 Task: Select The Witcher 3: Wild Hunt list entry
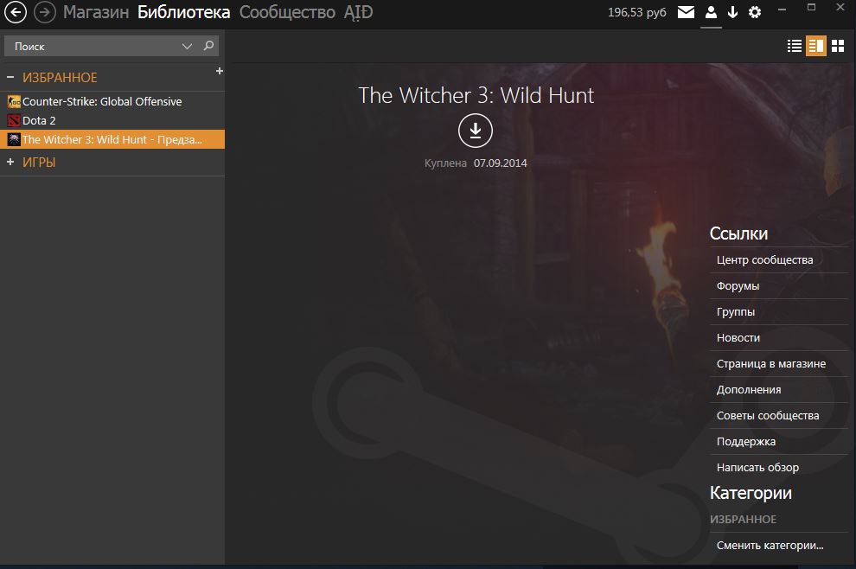coord(112,139)
